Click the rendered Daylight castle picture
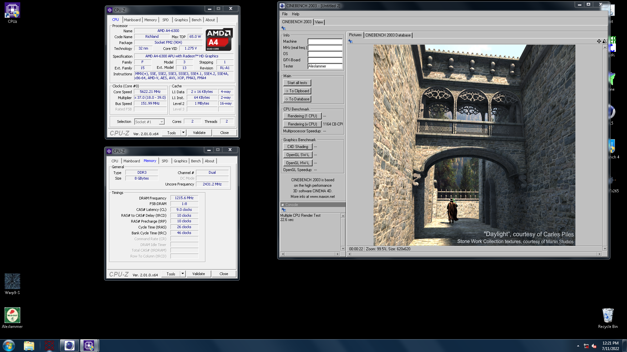Screen dimensions: 627x352 (x=474, y=145)
